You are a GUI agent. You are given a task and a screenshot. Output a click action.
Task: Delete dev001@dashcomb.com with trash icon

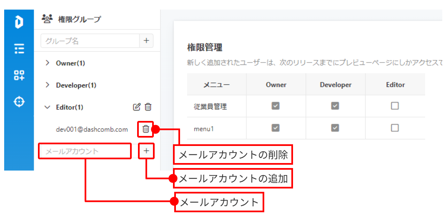[145, 129]
